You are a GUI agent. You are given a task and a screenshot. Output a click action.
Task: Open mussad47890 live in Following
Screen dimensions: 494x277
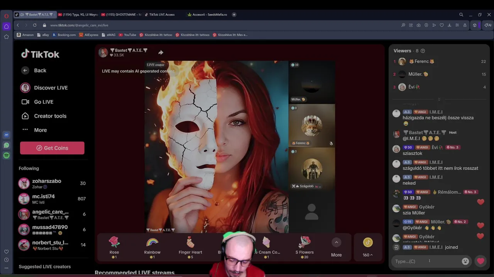[52, 230]
